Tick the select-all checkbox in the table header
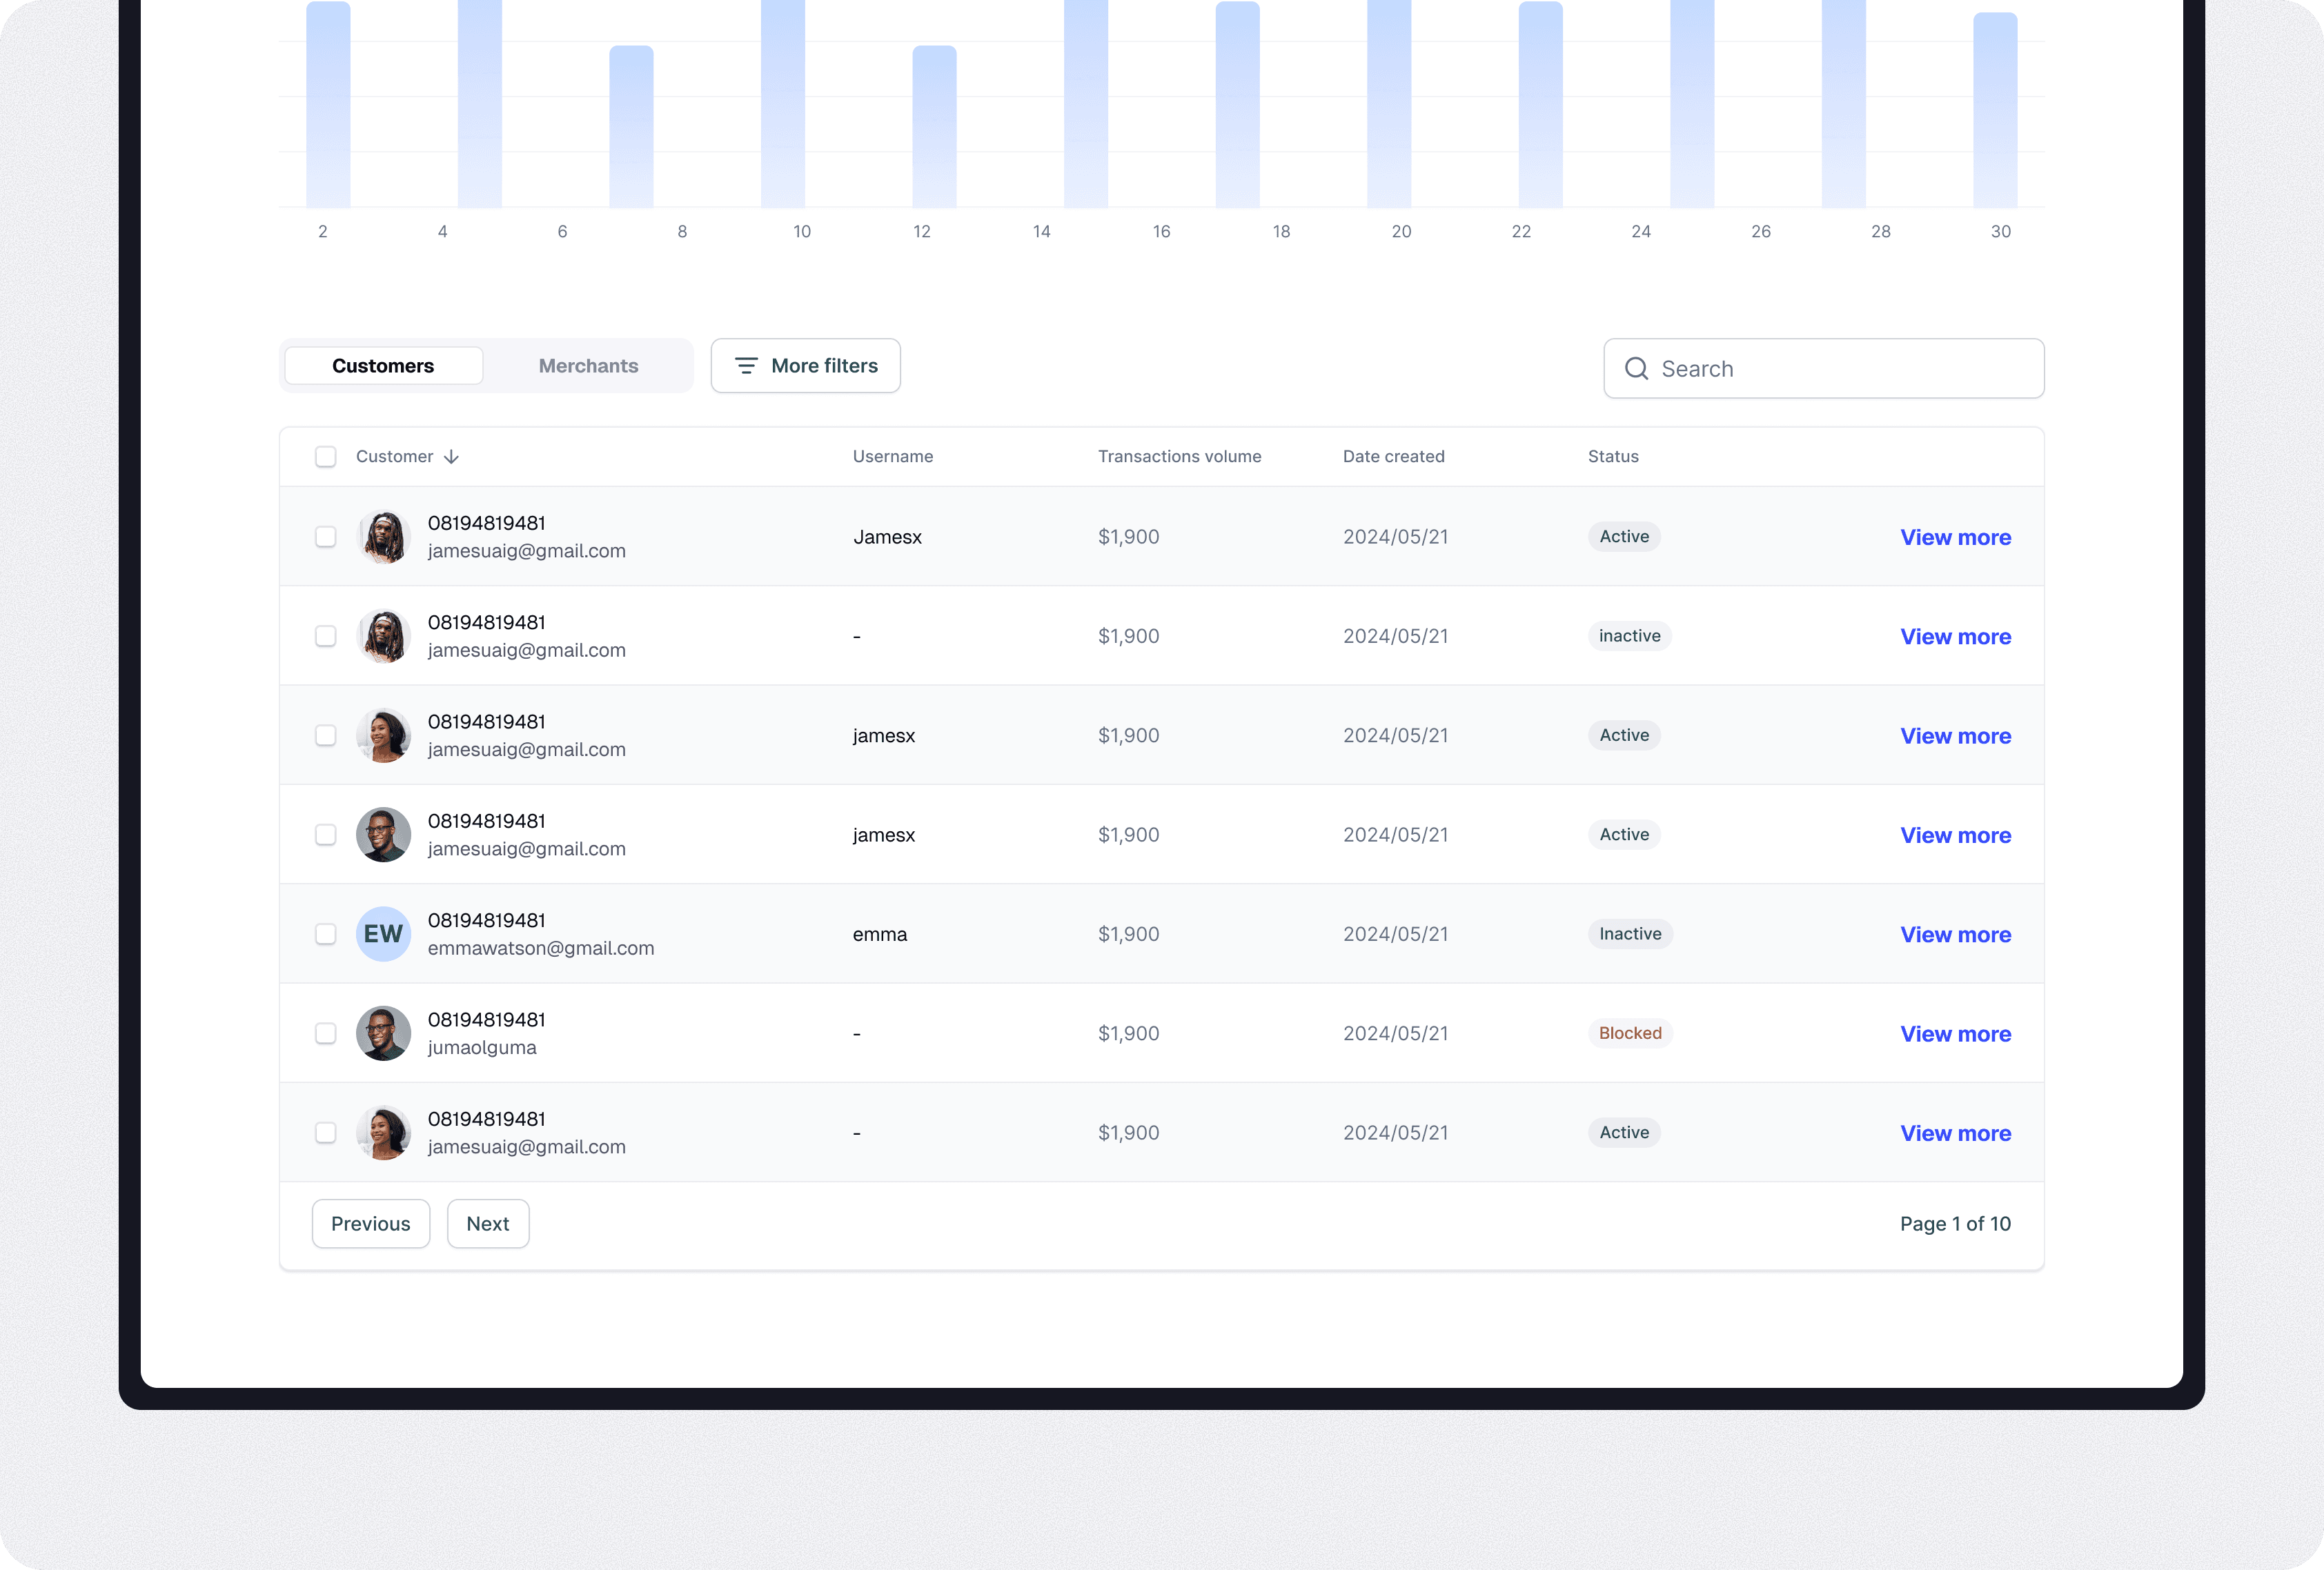 pos(325,457)
